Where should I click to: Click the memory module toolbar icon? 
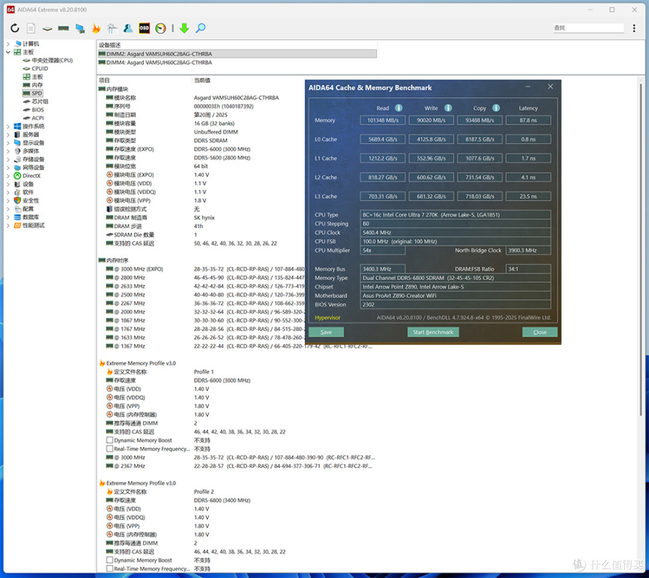pyautogui.click(x=63, y=28)
